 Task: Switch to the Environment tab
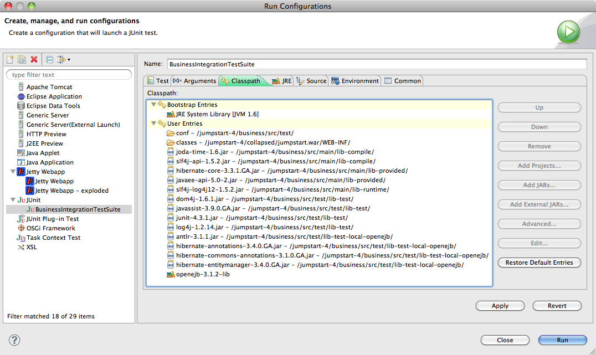(355, 80)
